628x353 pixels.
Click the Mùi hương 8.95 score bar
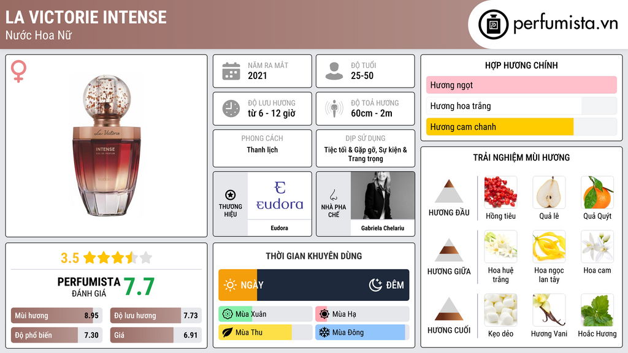(57, 316)
